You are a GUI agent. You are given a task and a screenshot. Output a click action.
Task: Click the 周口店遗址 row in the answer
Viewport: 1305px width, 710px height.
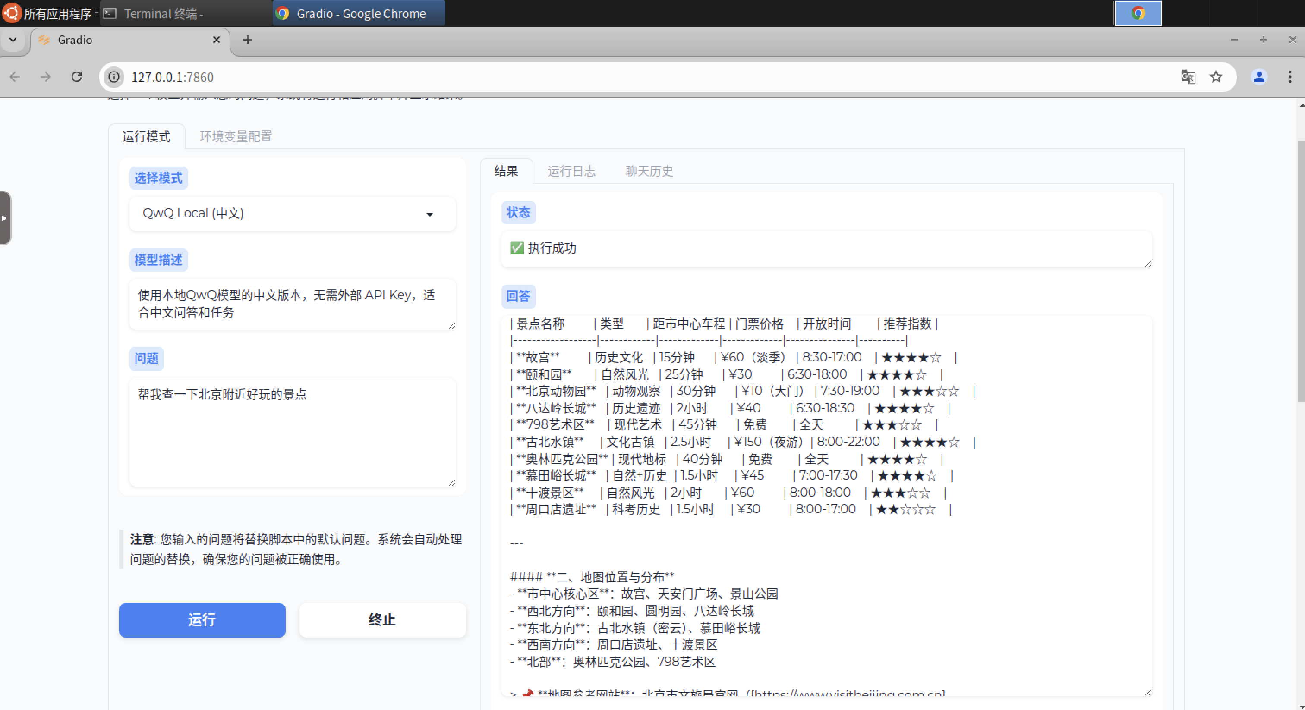(731, 509)
